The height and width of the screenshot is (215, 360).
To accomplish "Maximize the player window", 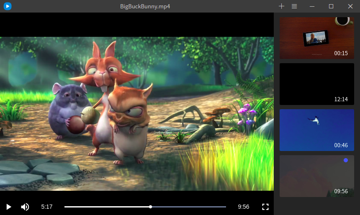I will [x=331, y=6].
